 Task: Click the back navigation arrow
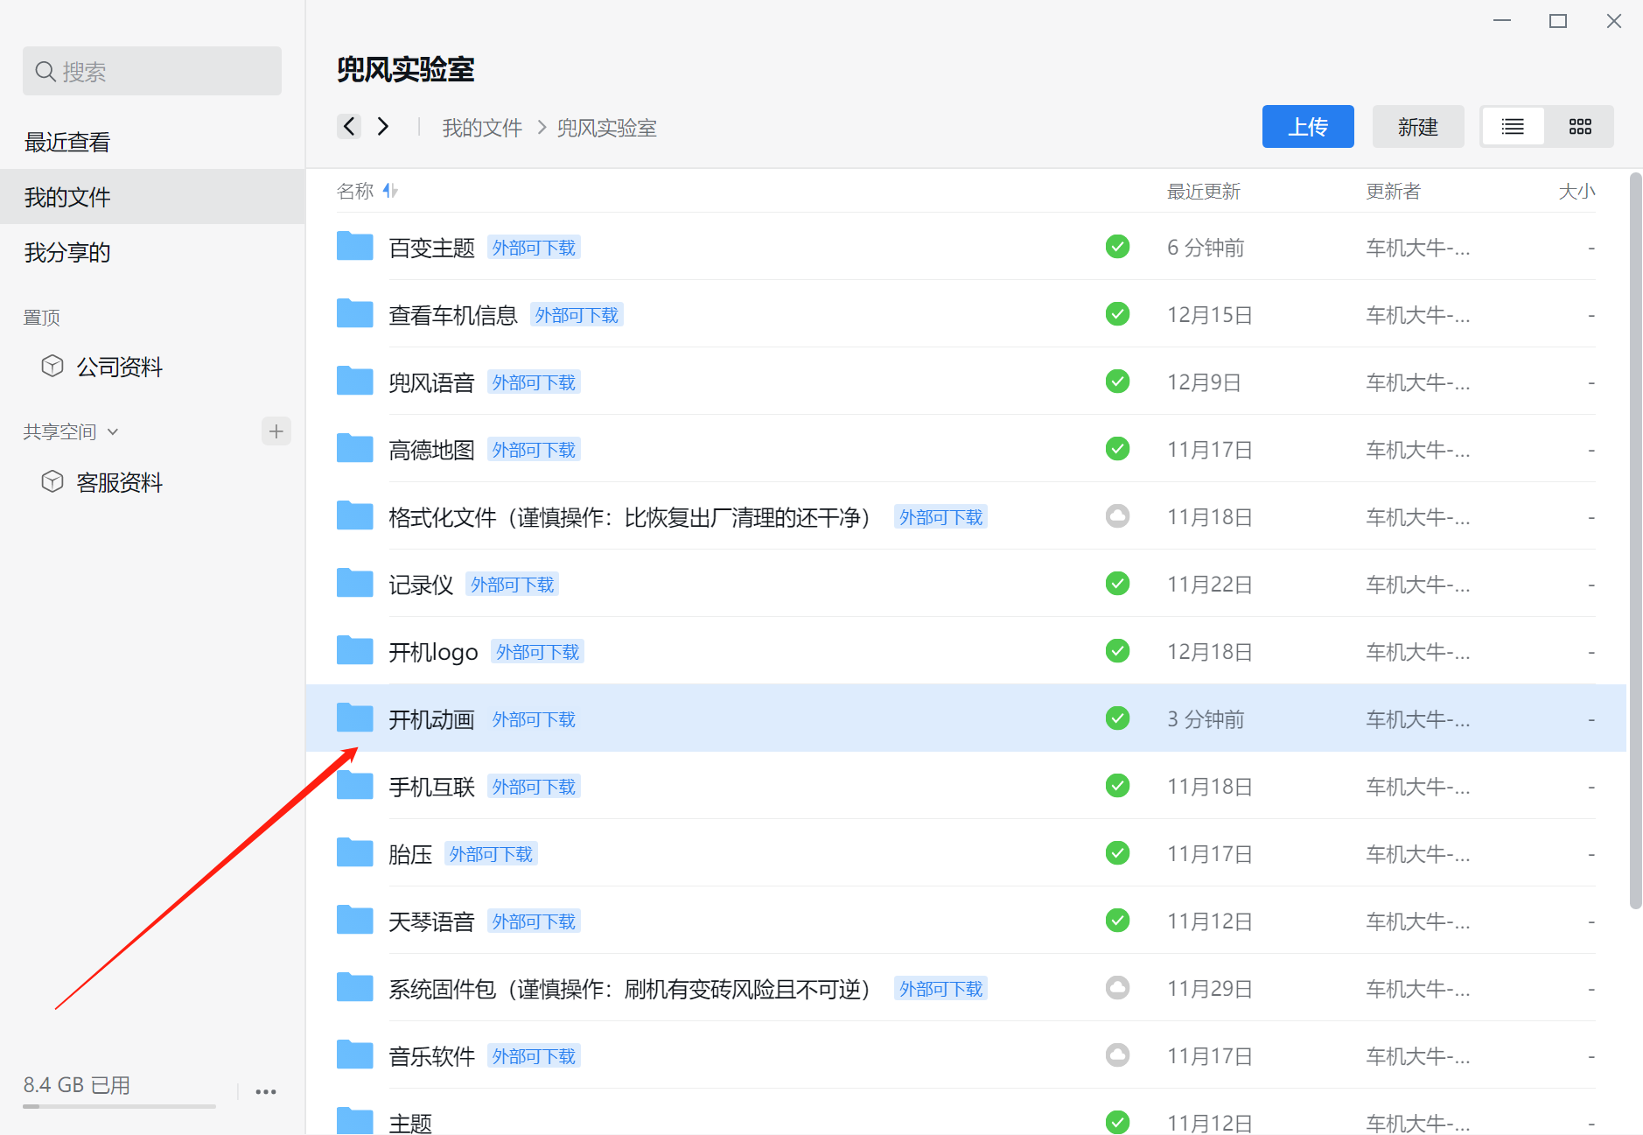tap(349, 127)
